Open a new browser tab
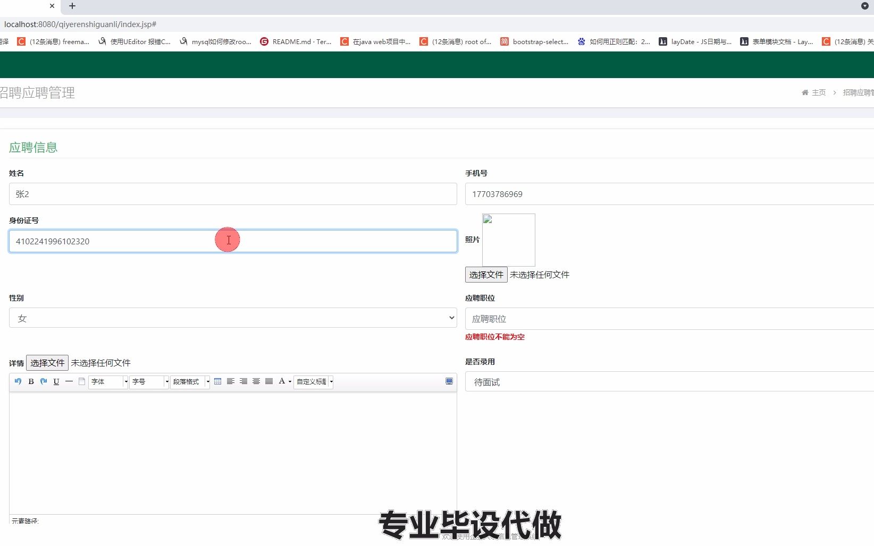 [x=72, y=6]
